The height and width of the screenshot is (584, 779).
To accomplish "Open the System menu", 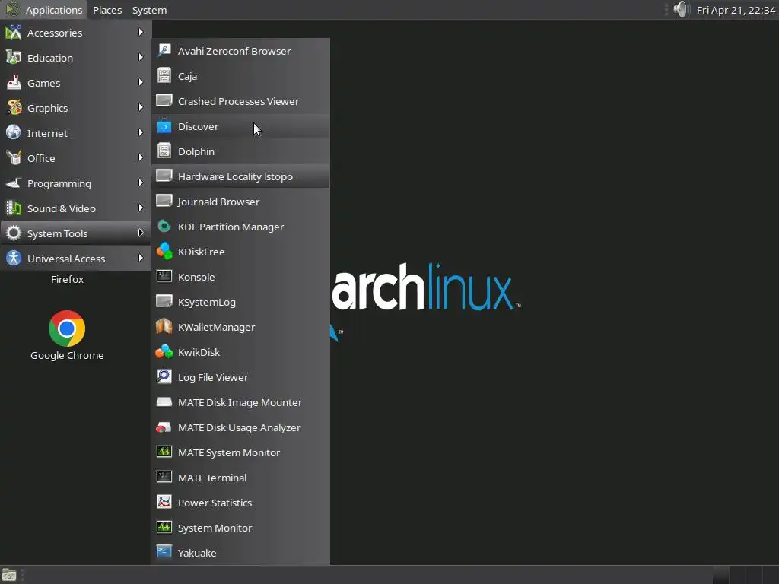I will [149, 10].
